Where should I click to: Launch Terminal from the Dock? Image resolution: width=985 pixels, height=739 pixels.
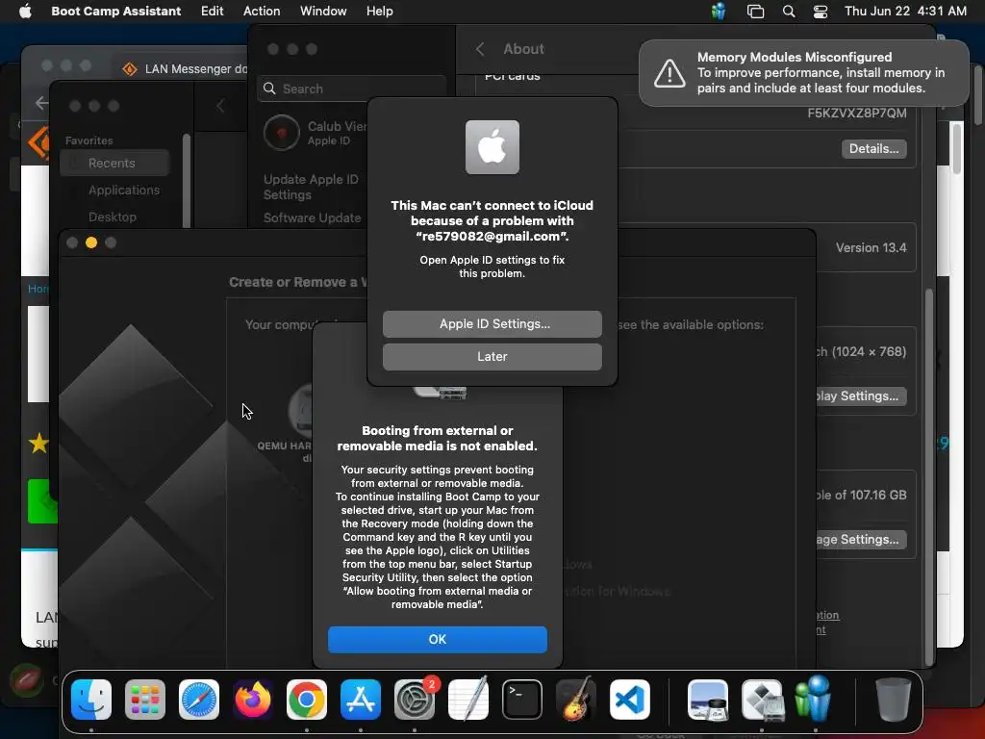522,700
